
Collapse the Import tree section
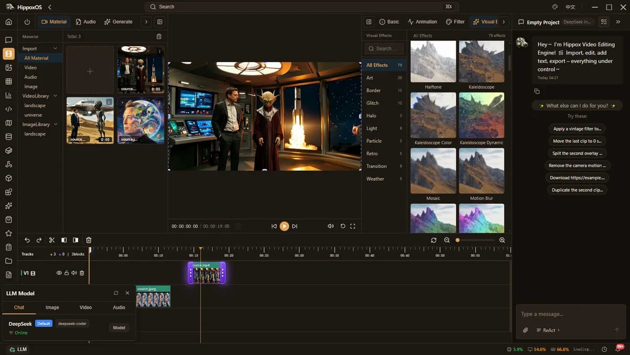[55, 48]
